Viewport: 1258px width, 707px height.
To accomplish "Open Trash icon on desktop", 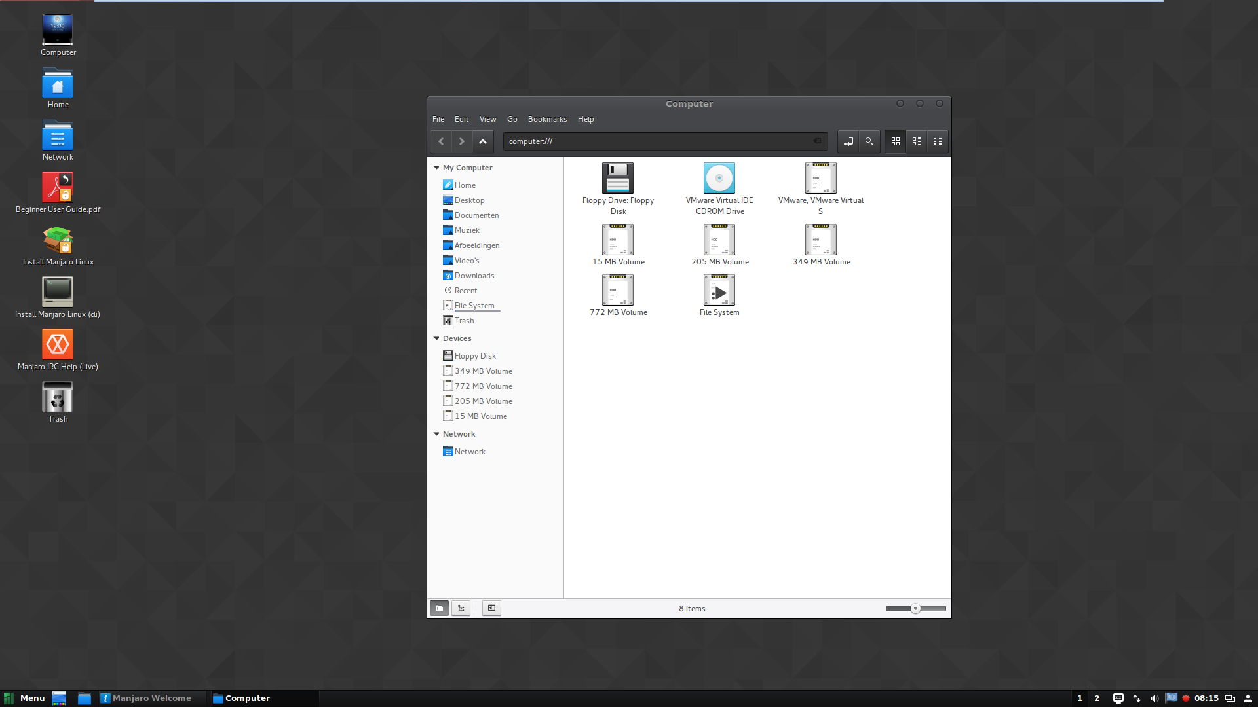I will tap(58, 397).
